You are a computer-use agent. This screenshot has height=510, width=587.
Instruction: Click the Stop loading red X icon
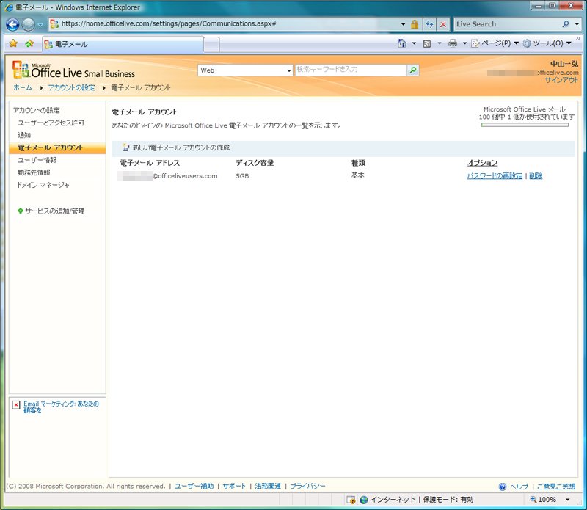point(443,24)
